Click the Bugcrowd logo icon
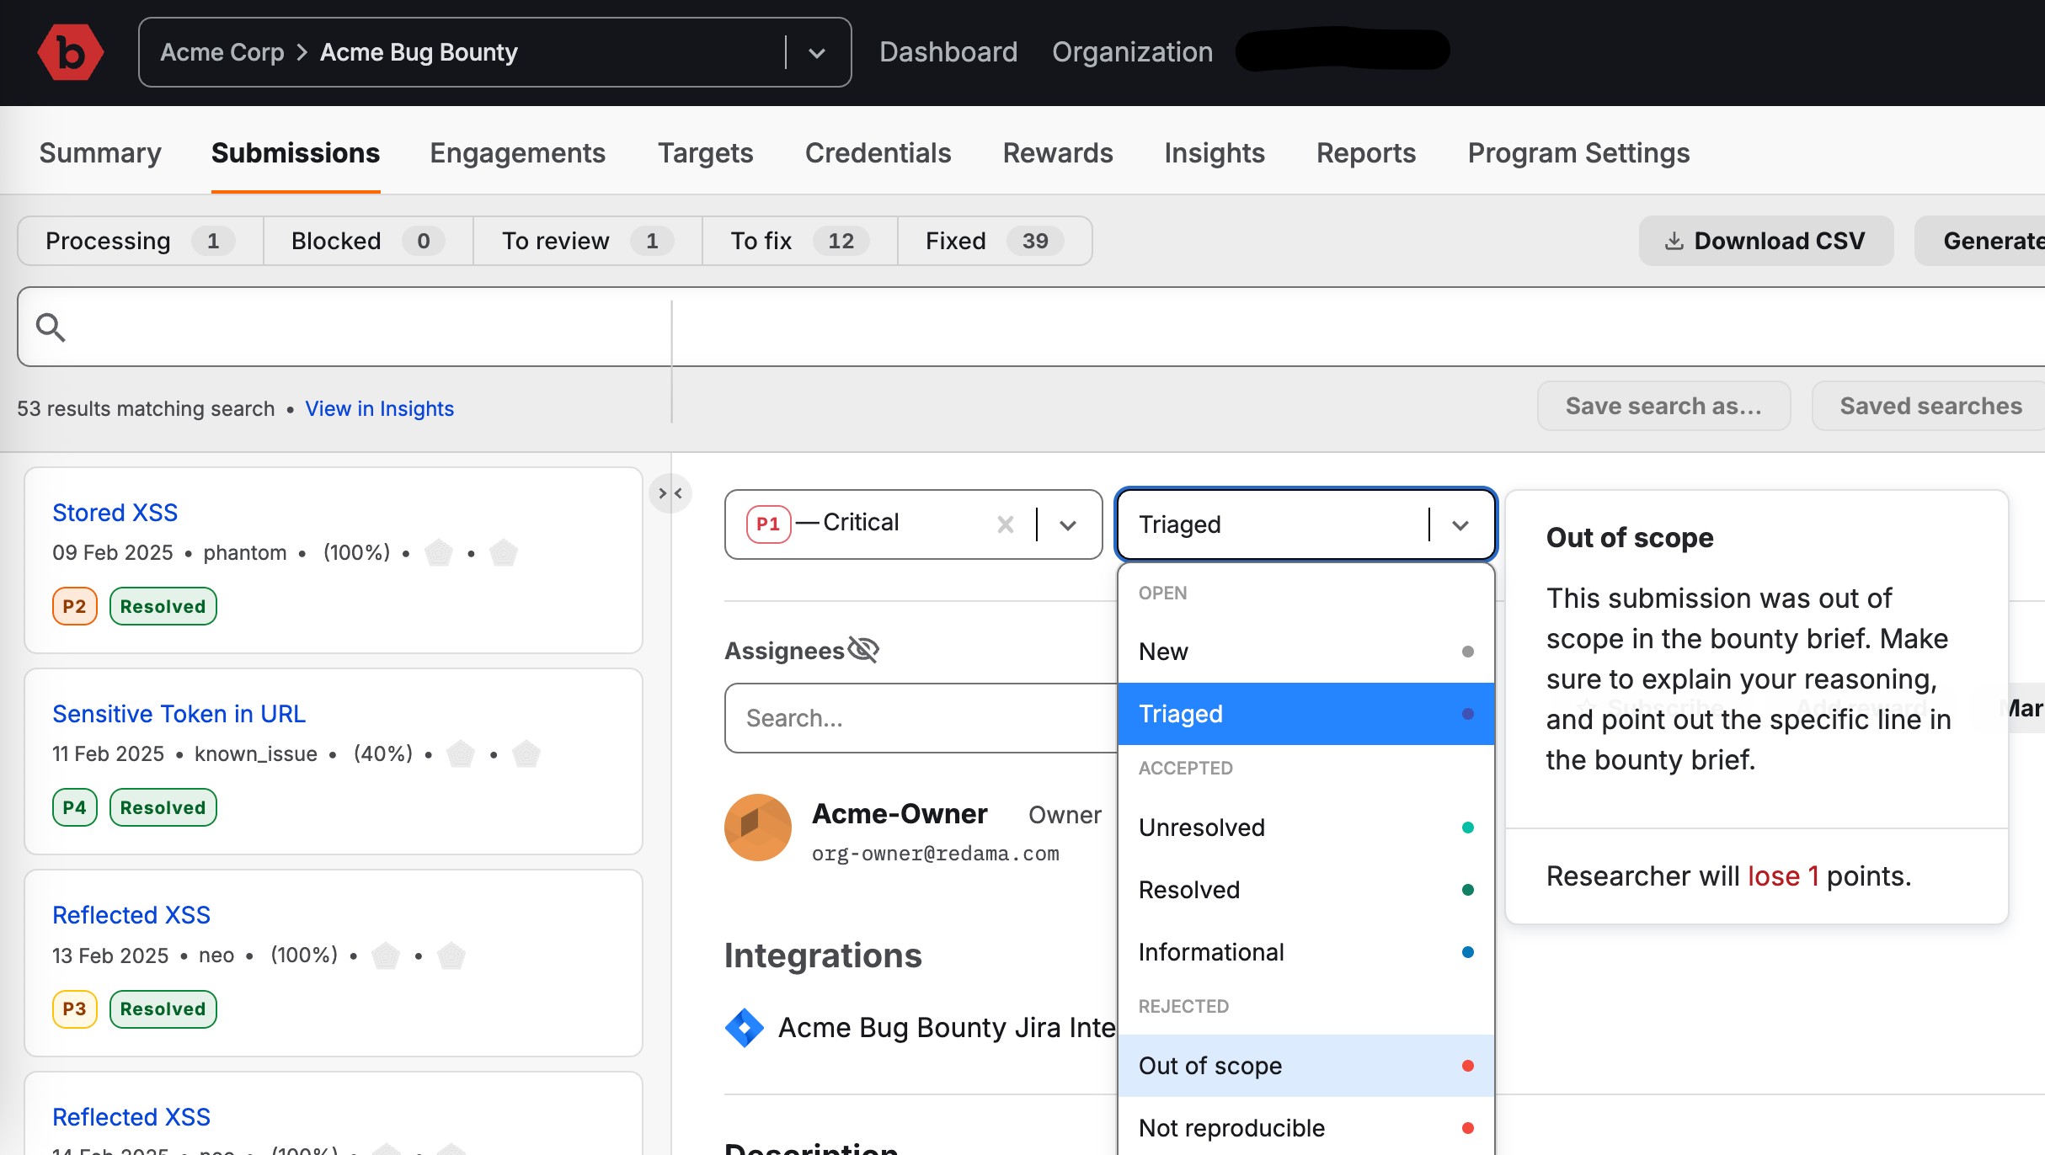 (x=71, y=52)
